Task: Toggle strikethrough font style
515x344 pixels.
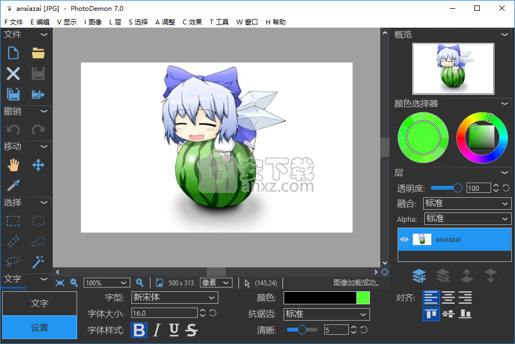Action: [191, 330]
